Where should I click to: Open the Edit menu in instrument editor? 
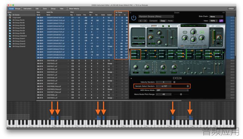tap(38, 8)
